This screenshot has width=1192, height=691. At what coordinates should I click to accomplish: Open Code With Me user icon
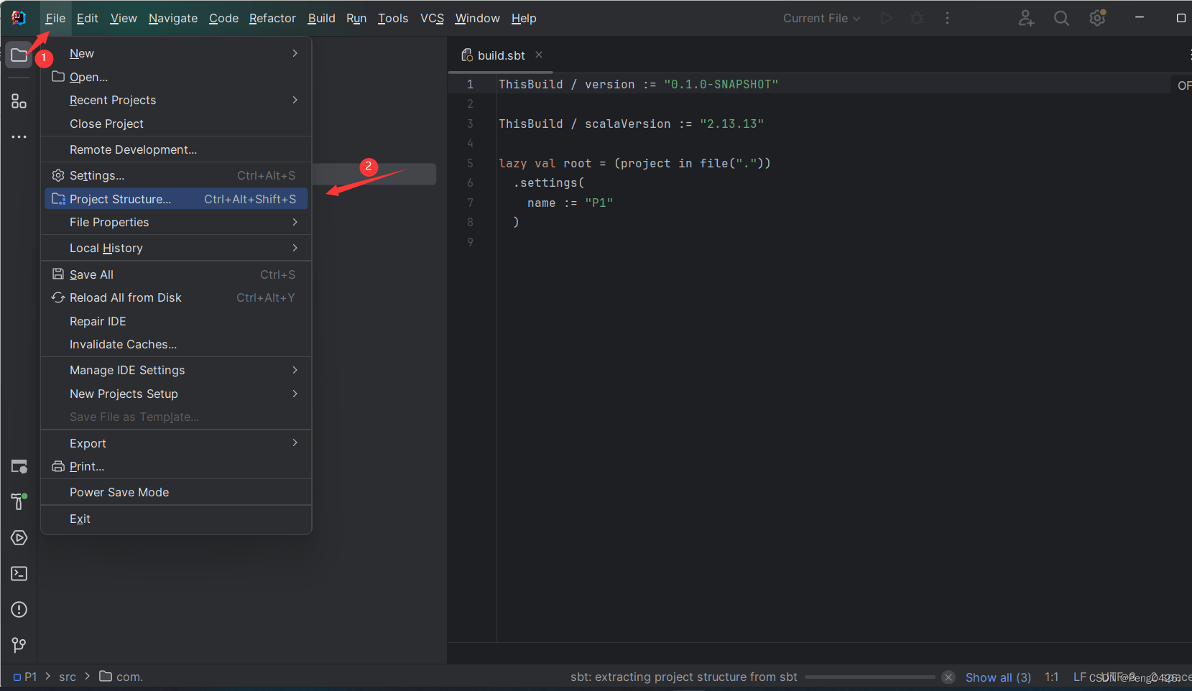point(1026,18)
